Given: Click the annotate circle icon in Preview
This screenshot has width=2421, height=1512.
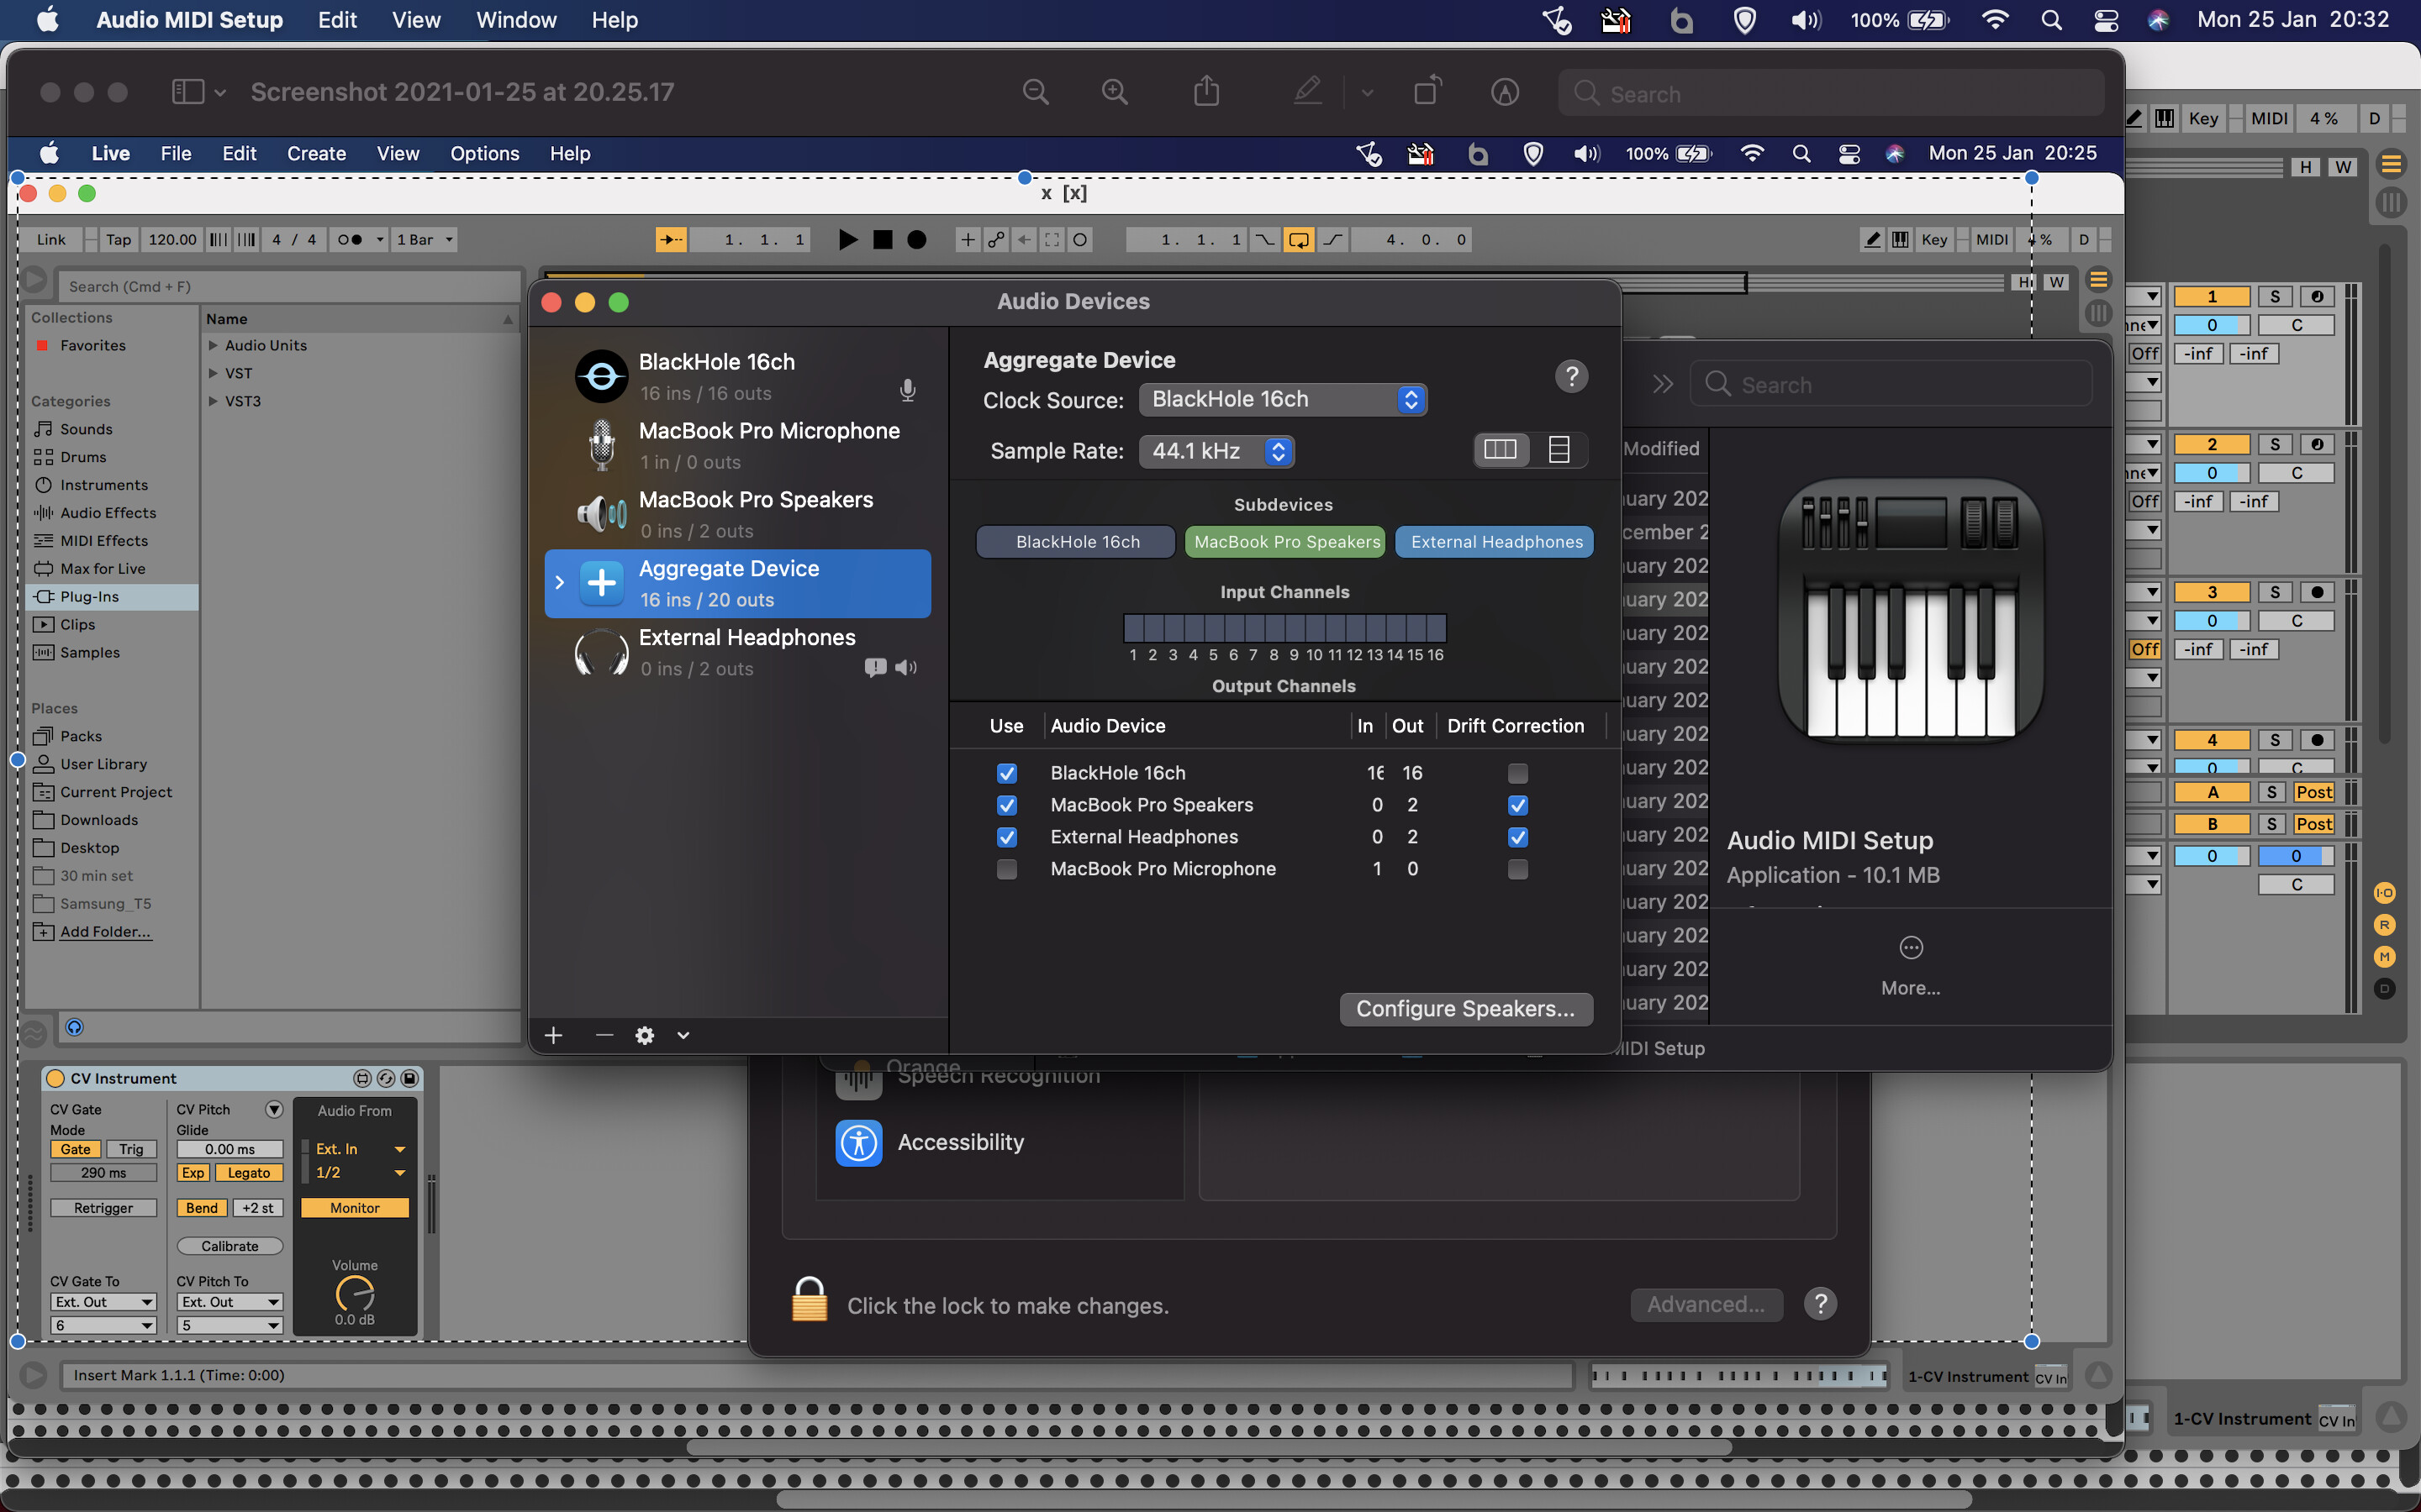Looking at the screenshot, I should (x=1505, y=92).
